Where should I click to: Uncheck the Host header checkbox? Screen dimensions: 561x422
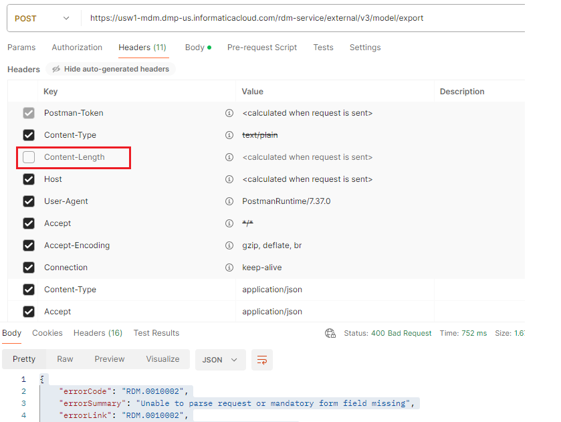click(29, 179)
